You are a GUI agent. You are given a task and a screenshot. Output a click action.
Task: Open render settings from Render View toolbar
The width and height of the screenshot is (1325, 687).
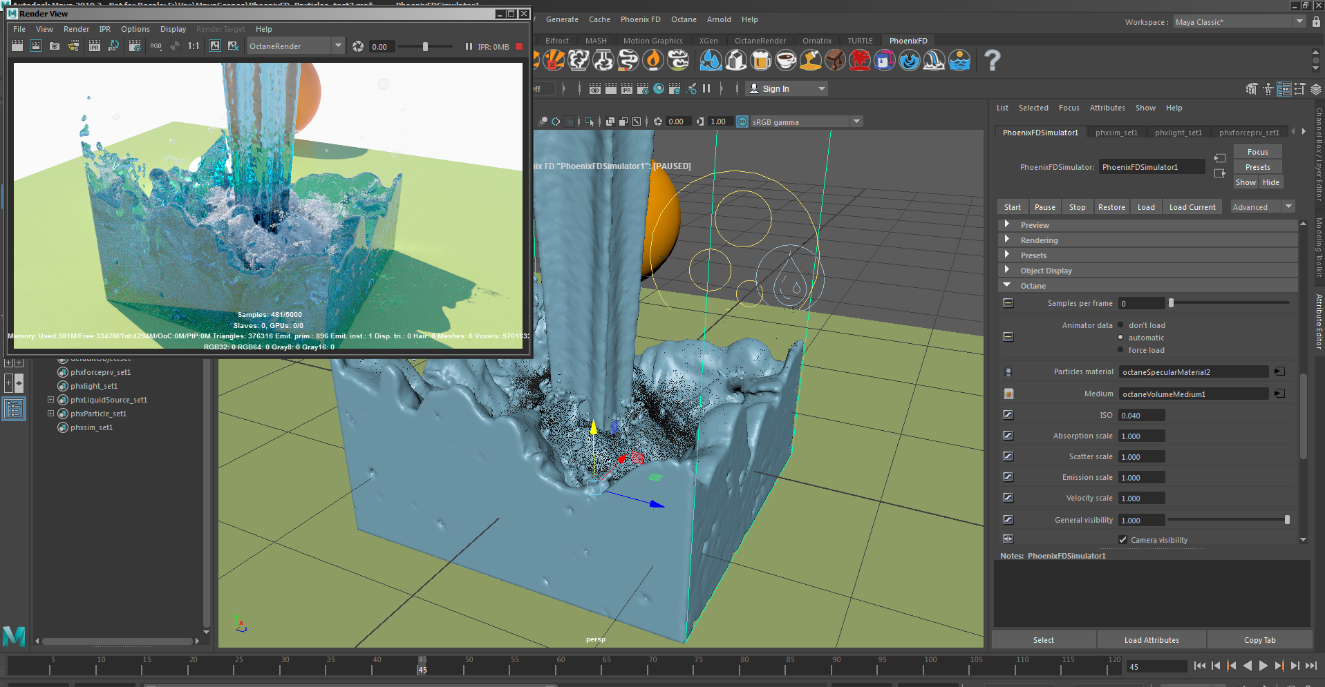point(135,46)
